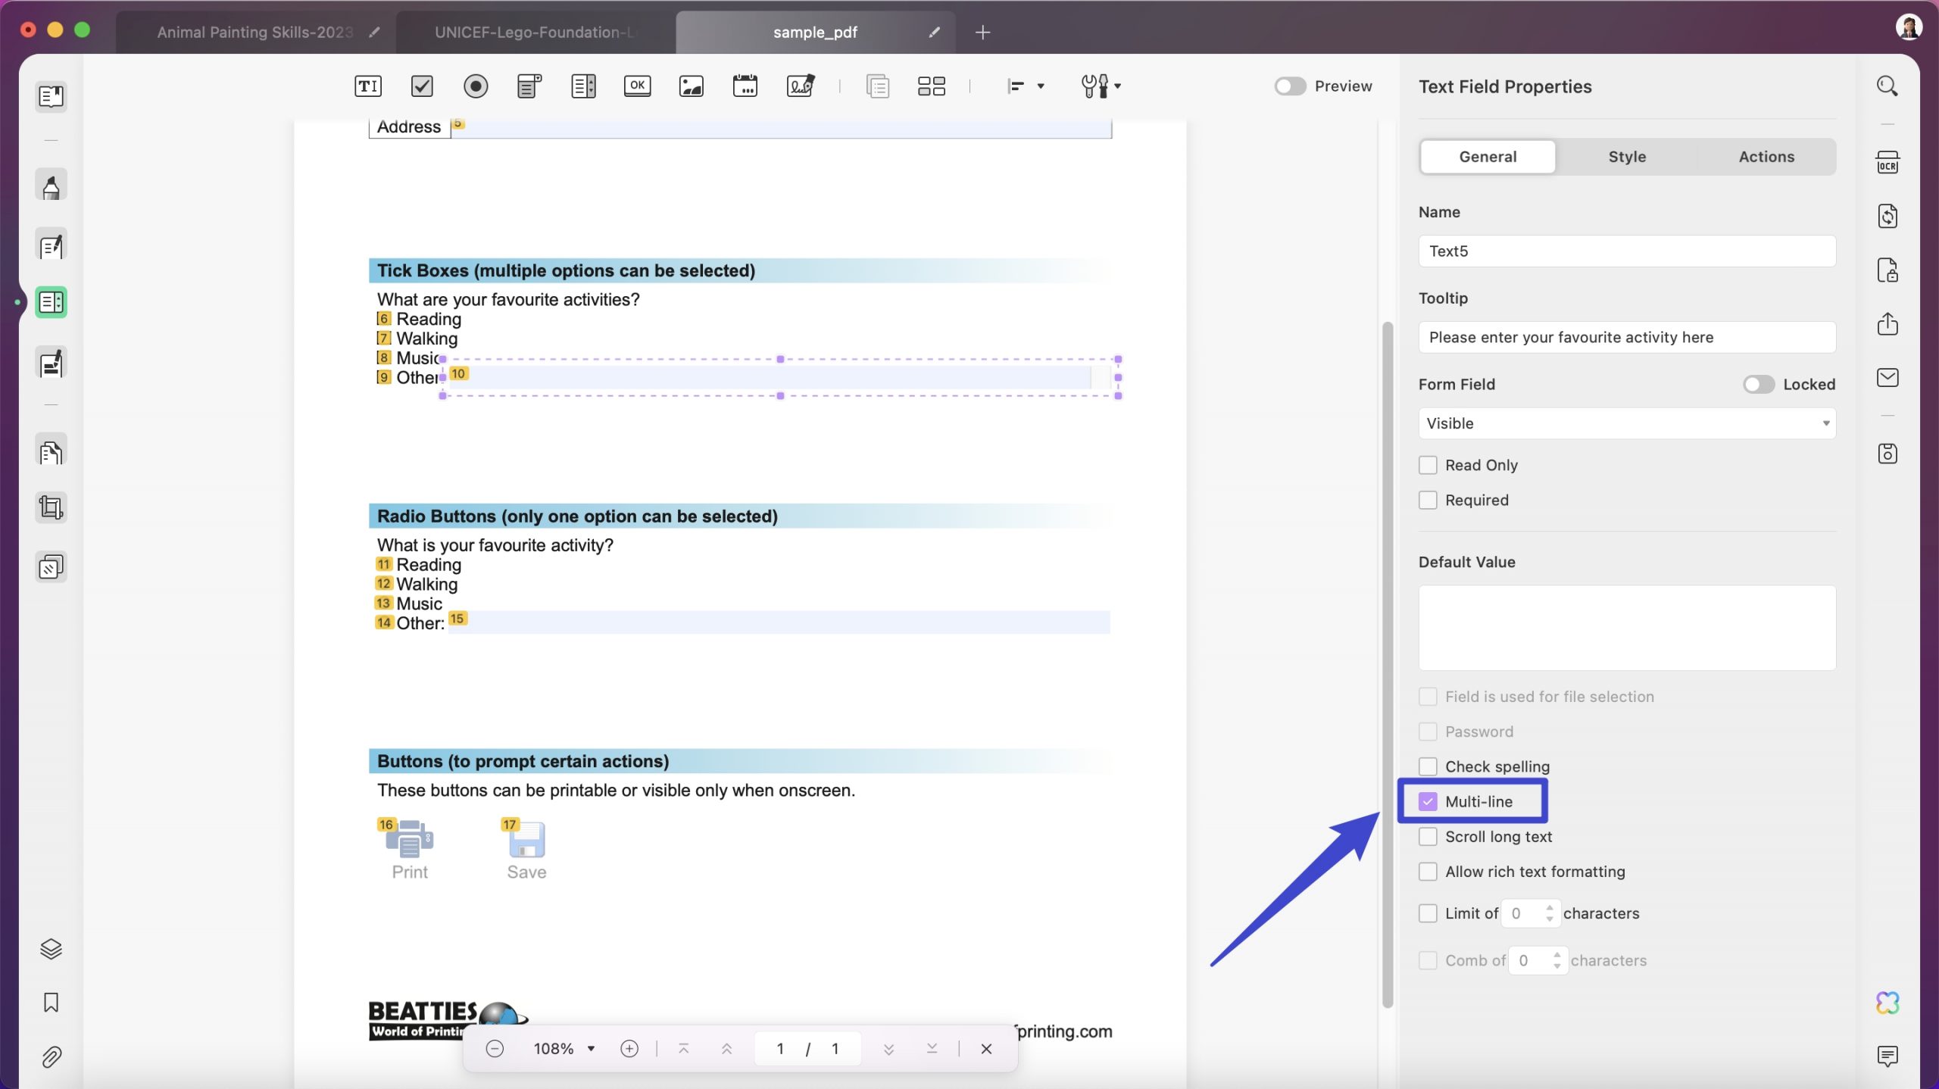Uncheck the Multi-line option

pos(1428,801)
